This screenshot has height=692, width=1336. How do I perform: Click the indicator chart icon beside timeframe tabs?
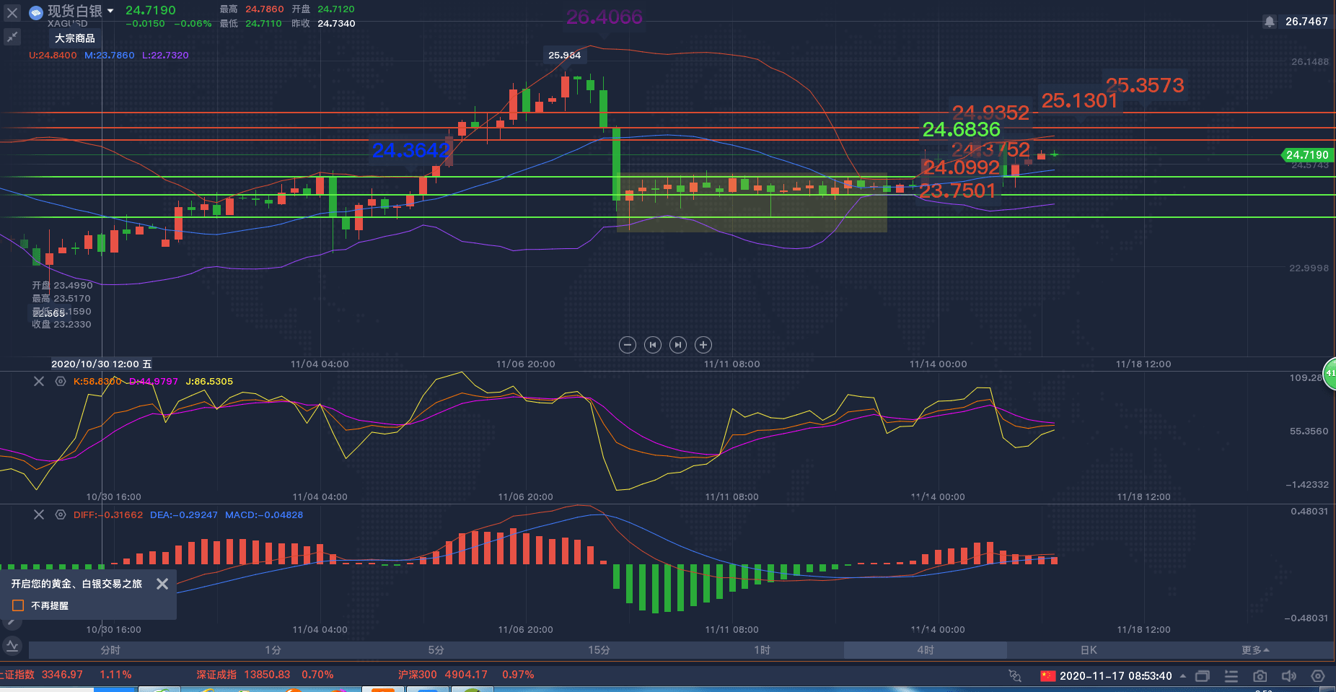(12, 646)
